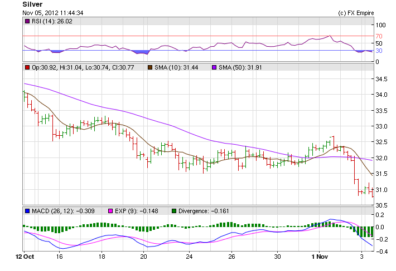This screenshot has width=396, height=271.
Task: Click the 31.0 price axis label
Action: click(x=381, y=190)
